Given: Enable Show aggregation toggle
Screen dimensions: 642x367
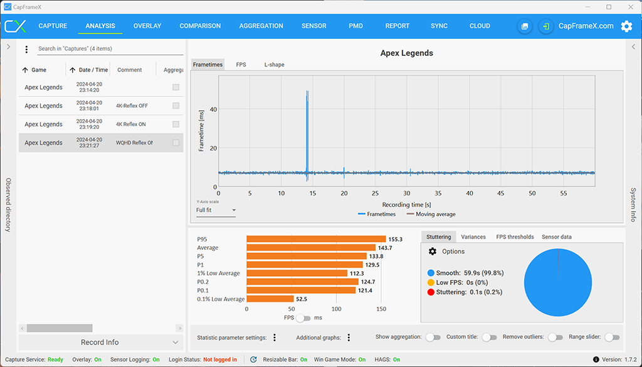Looking at the screenshot, I should (x=433, y=337).
